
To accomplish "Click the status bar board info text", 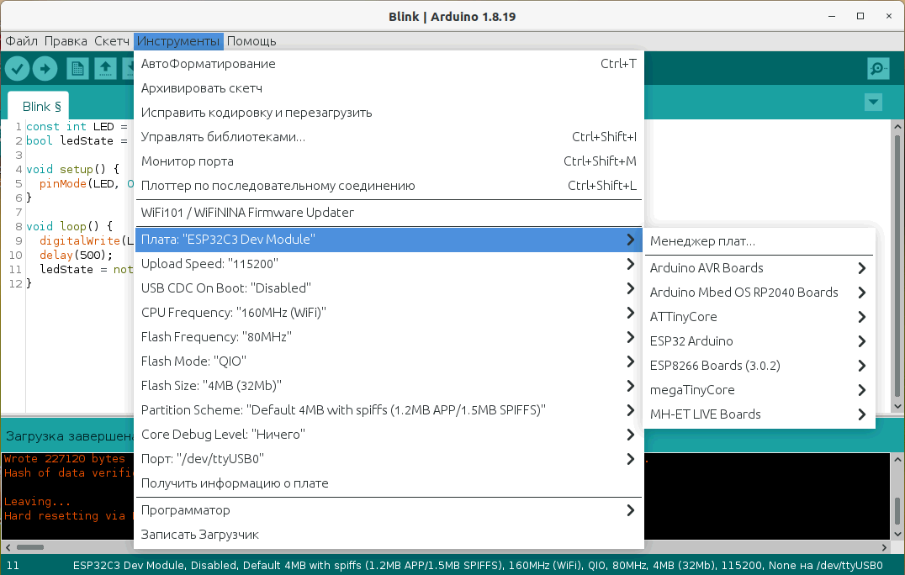I will click(478, 565).
